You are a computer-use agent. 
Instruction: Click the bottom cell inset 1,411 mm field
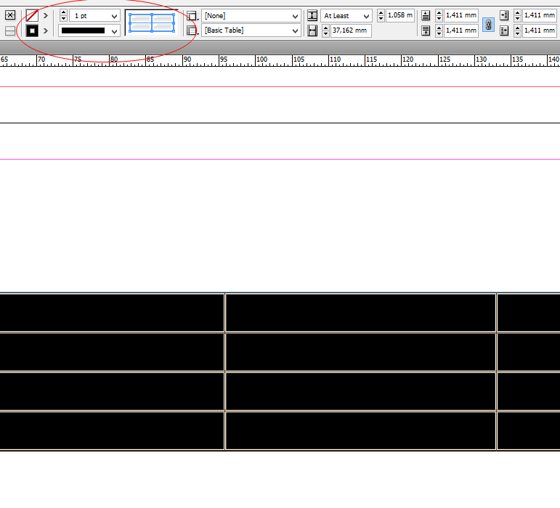461,30
